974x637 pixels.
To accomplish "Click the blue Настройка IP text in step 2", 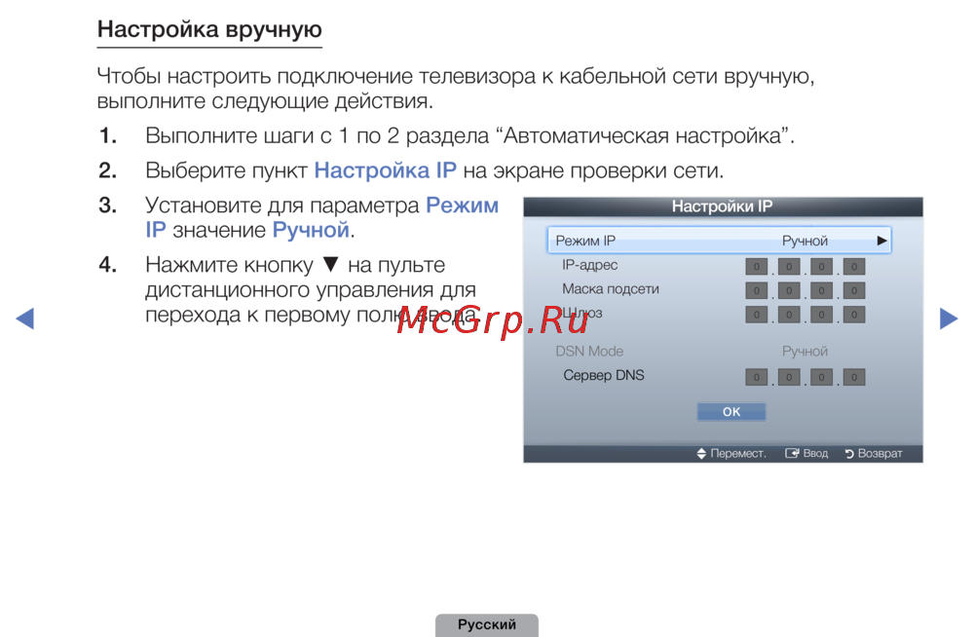I will [x=385, y=171].
